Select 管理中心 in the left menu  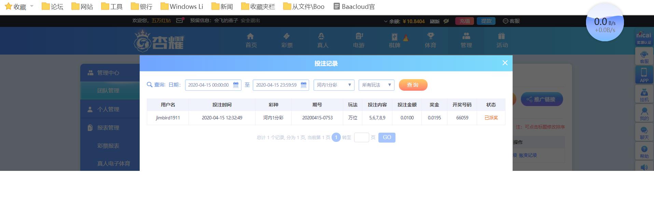[x=110, y=73]
